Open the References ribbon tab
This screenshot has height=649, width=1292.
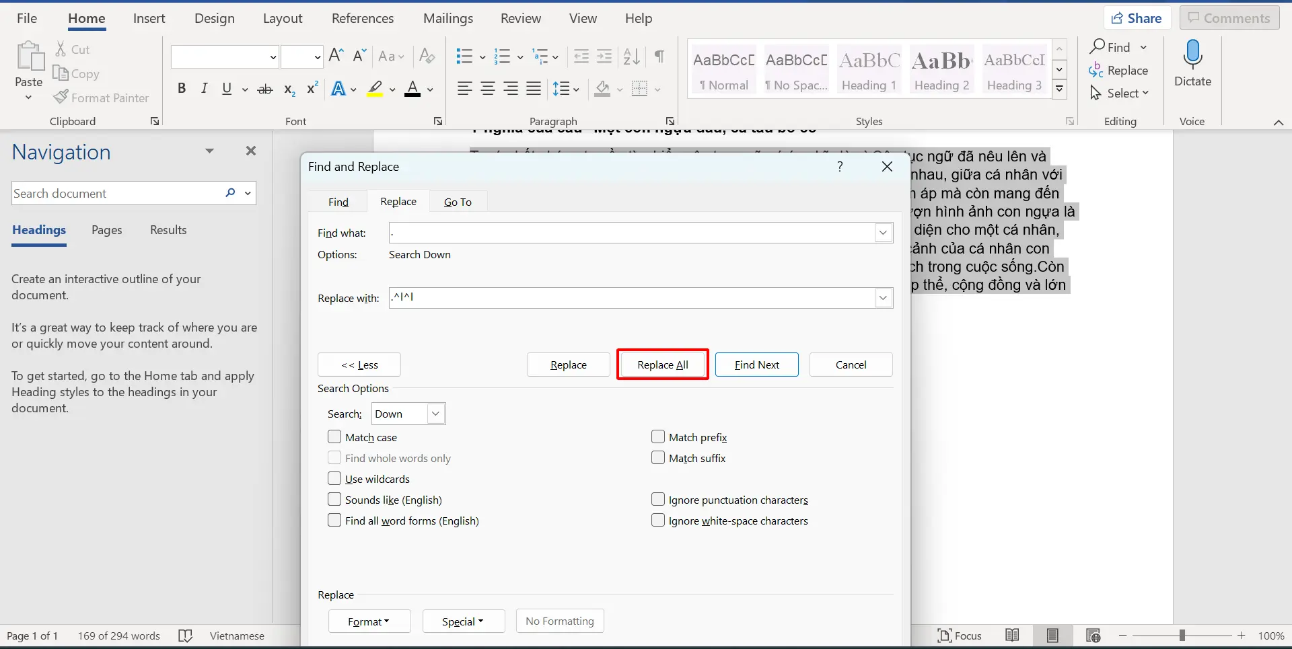(x=362, y=18)
